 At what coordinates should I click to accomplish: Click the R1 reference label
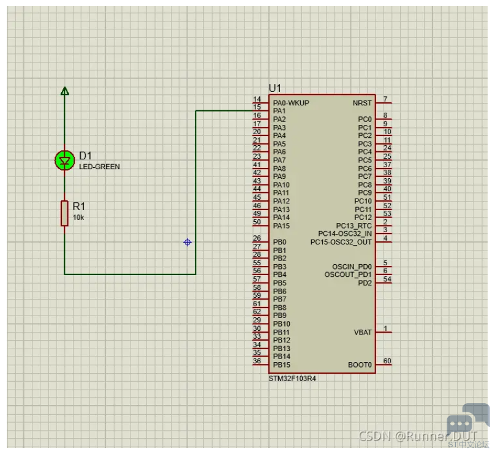pos(79,206)
